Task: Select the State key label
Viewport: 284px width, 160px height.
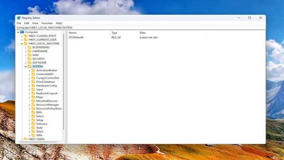Action: 39,128
